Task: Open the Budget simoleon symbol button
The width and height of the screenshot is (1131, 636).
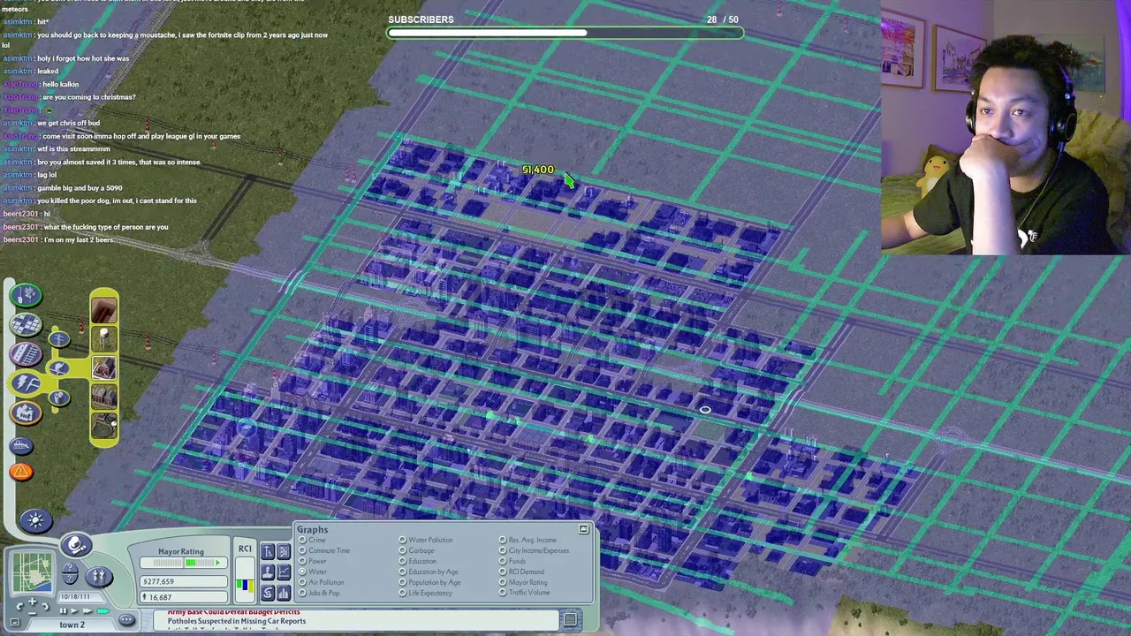Action: tap(268, 593)
